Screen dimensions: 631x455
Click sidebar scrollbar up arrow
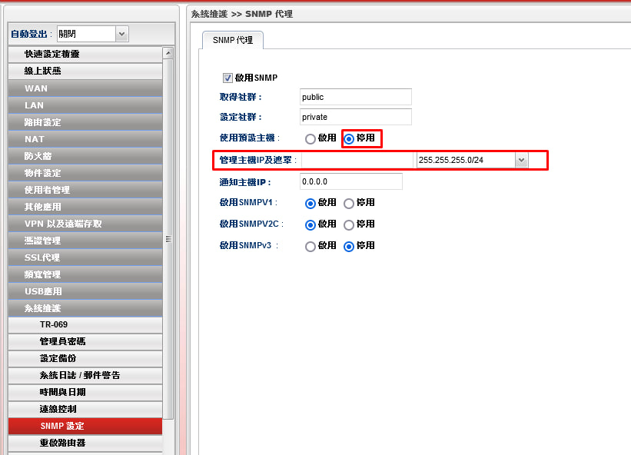(x=168, y=53)
